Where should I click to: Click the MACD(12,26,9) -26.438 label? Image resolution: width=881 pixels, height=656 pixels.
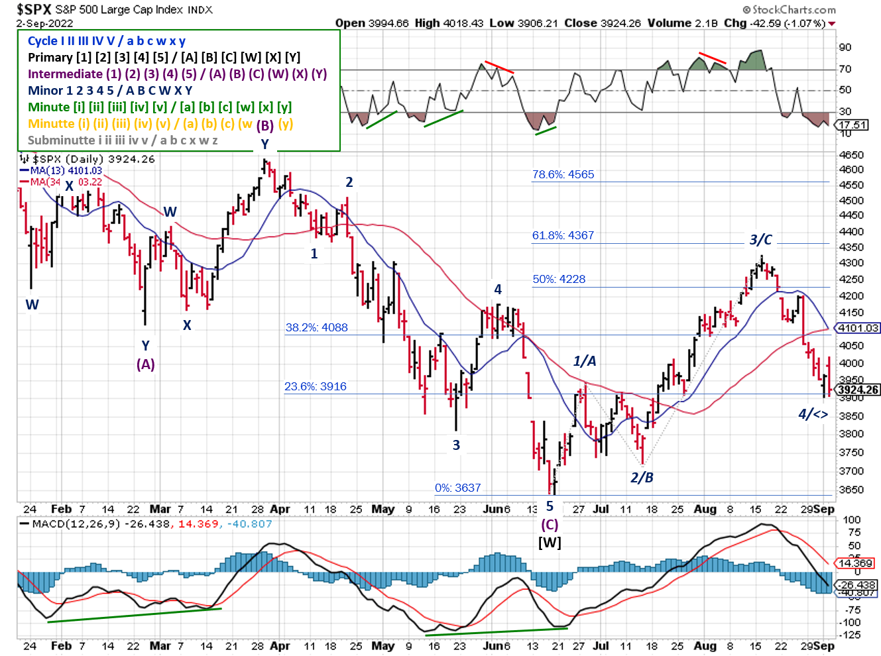coord(103,523)
